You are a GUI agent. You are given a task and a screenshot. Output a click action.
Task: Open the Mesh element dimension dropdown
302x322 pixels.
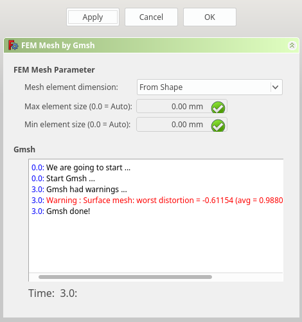[209, 87]
